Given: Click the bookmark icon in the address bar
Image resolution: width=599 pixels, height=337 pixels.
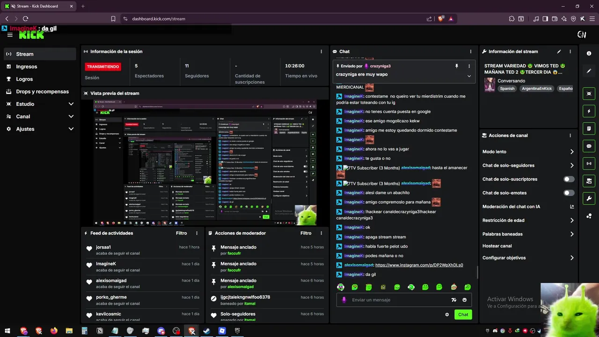Looking at the screenshot, I should 113,19.
